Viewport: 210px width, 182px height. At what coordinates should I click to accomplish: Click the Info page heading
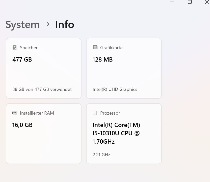click(x=65, y=25)
